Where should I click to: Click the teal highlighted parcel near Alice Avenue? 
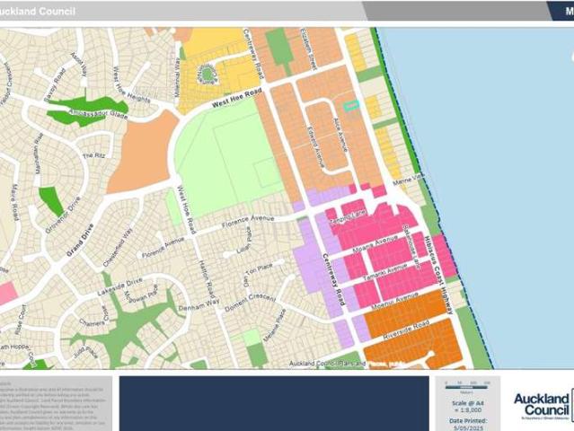click(351, 106)
